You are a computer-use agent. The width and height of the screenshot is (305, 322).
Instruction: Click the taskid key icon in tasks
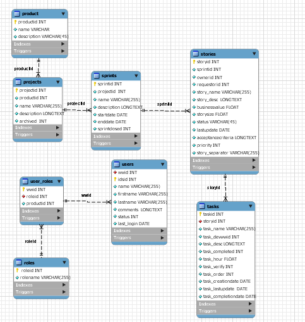[x=200, y=214]
